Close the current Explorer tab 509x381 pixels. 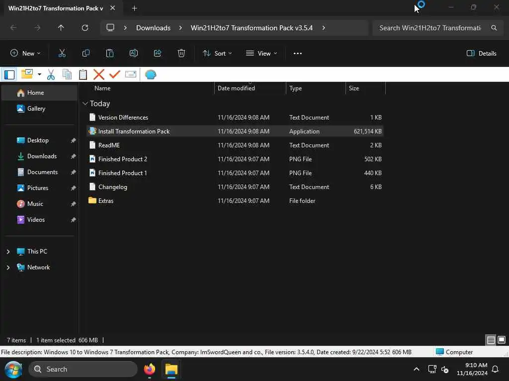click(113, 8)
